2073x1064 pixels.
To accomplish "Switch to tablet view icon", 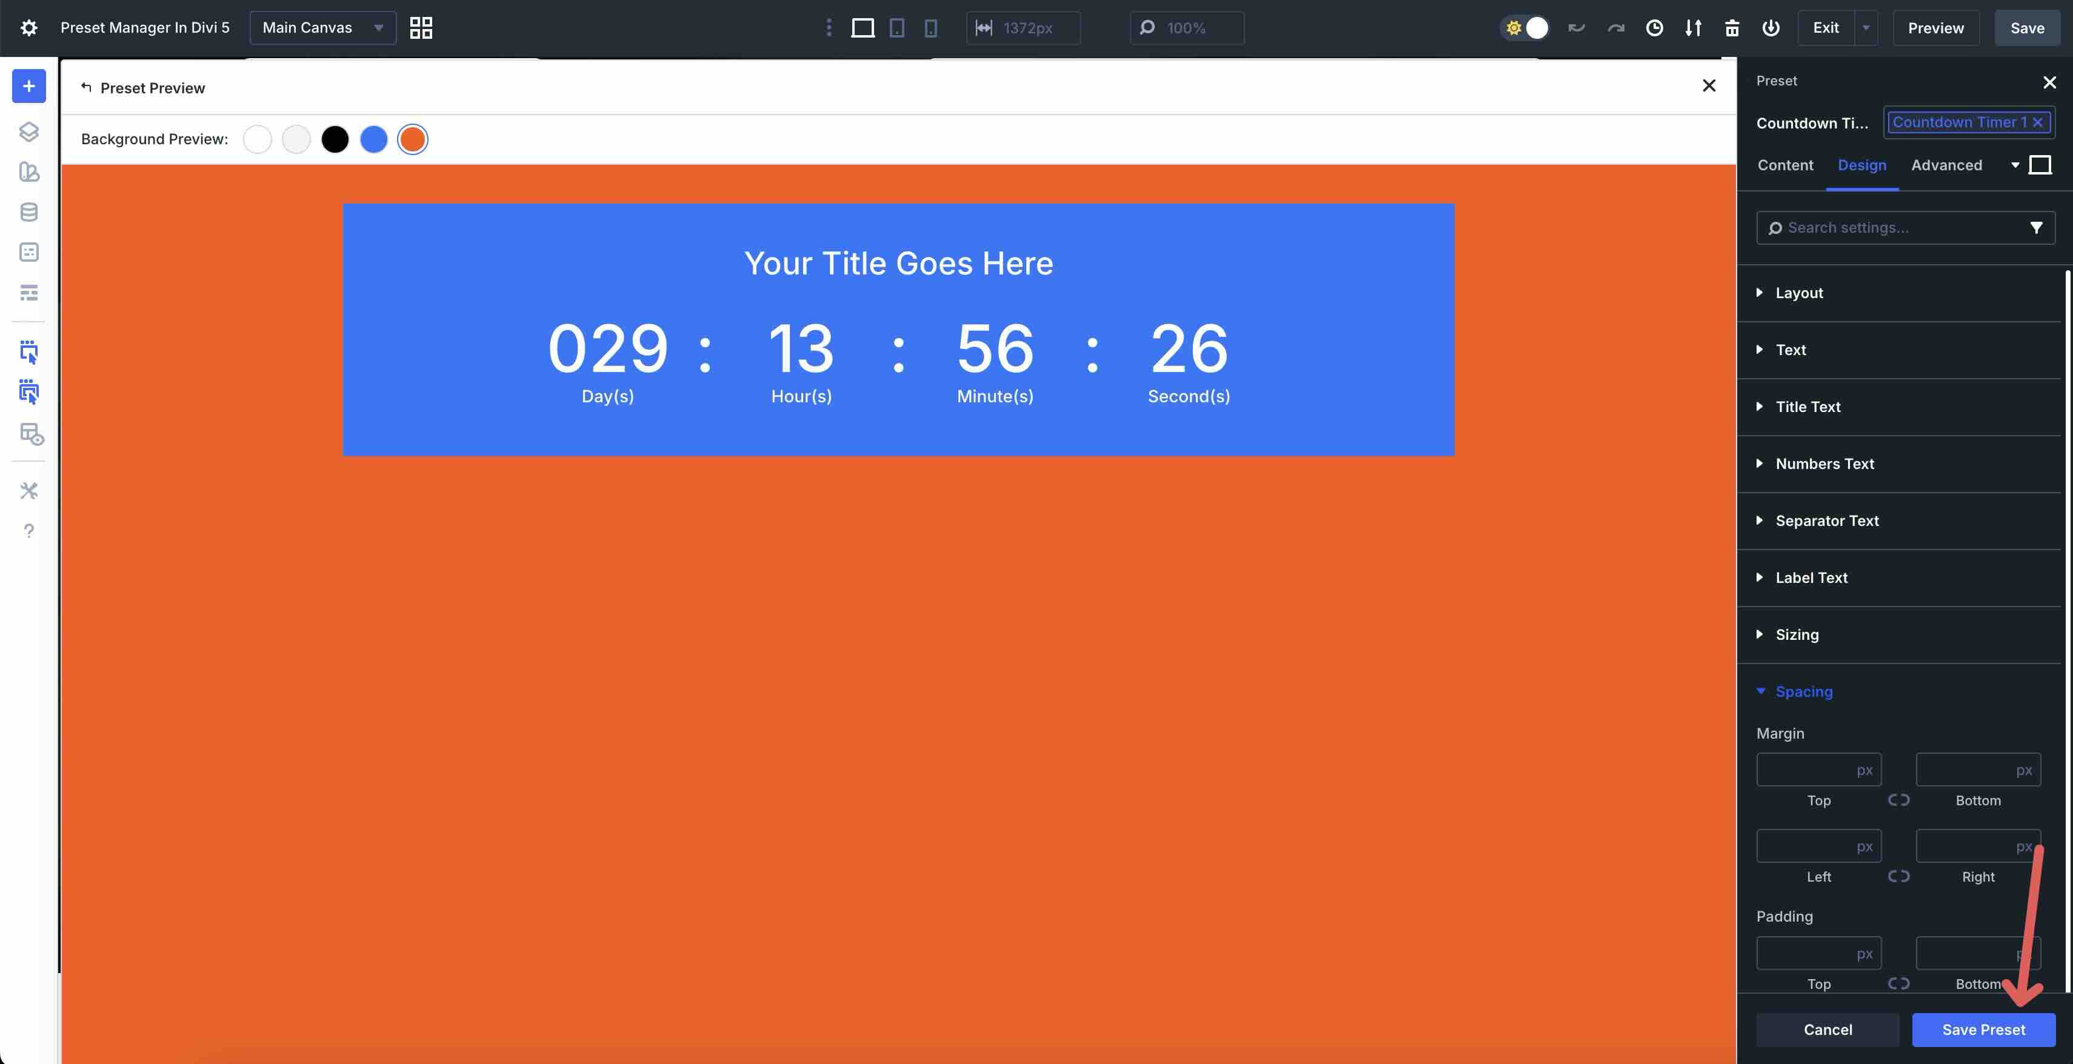I will click(896, 28).
